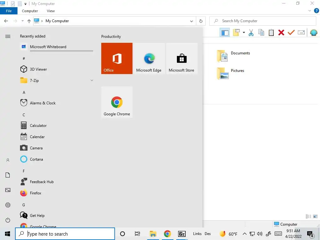Launch Google Chrome tile in Productivity

pyautogui.click(x=117, y=102)
